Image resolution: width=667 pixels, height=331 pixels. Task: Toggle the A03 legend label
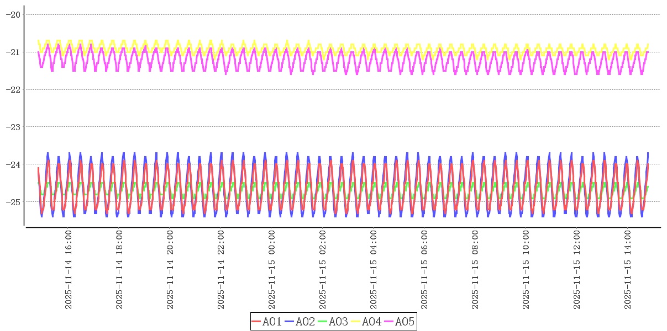pos(338,322)
